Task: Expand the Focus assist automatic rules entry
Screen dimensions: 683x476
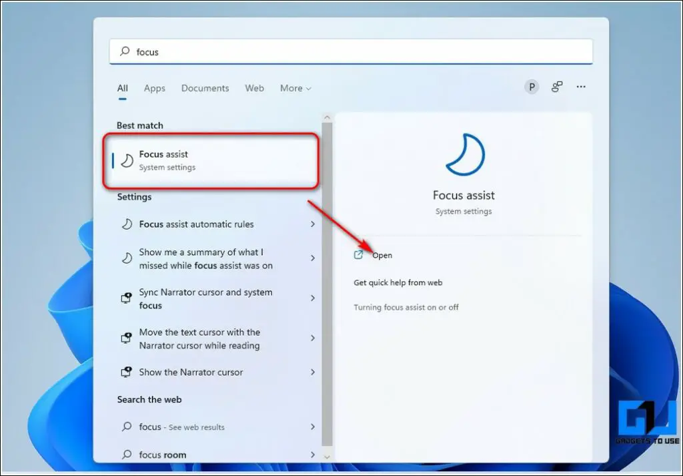Action: [313, 224]
